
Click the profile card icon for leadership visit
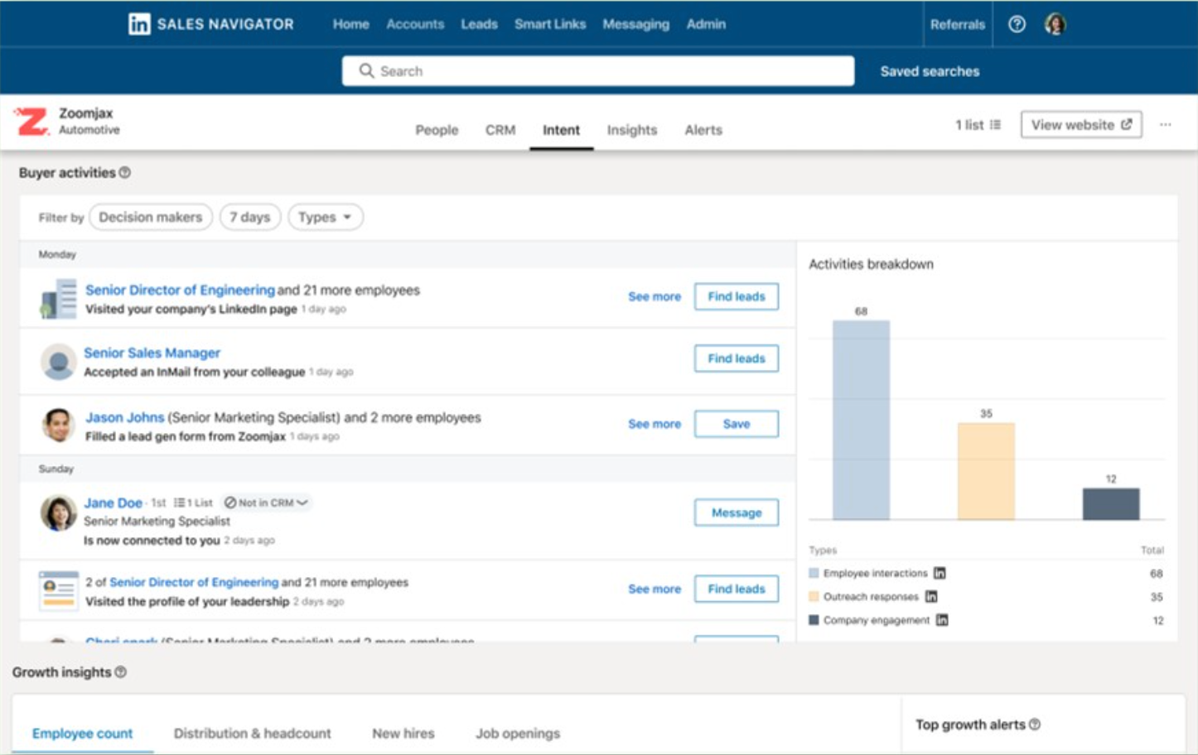(x=59, y=590)
